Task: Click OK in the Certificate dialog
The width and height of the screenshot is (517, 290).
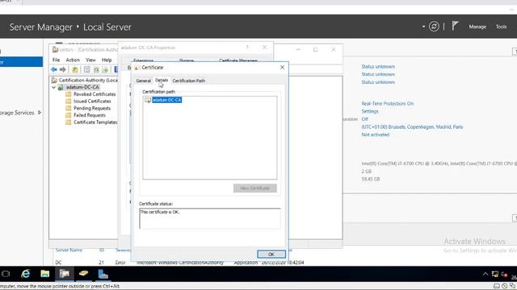Action: coord(271,255)
